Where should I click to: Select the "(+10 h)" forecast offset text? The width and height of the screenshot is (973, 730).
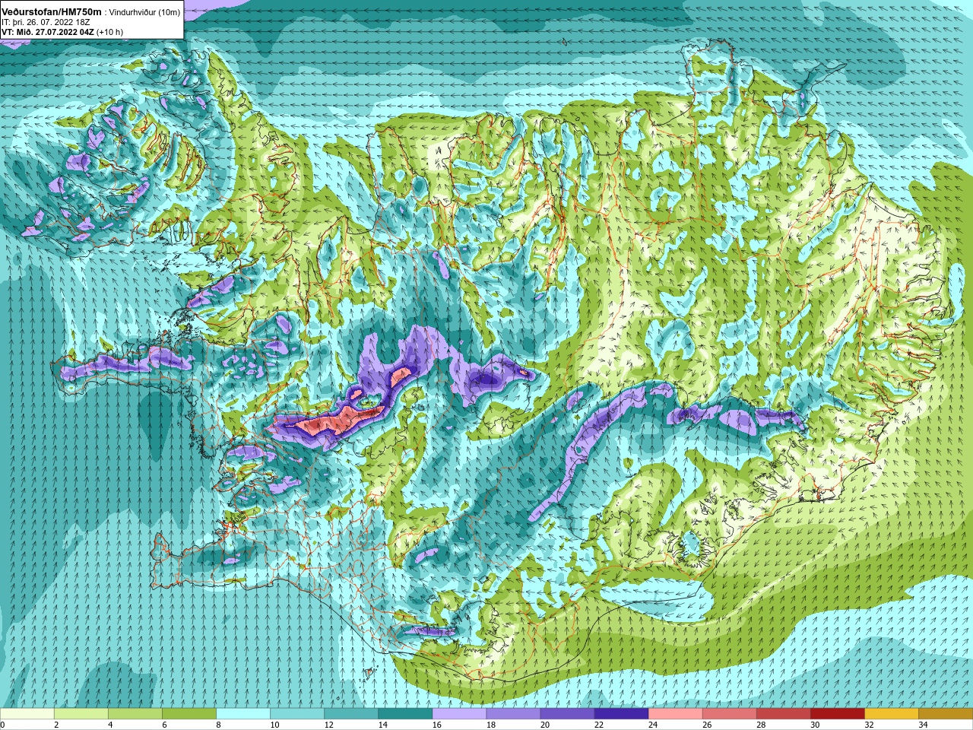(x=109, y=32)
